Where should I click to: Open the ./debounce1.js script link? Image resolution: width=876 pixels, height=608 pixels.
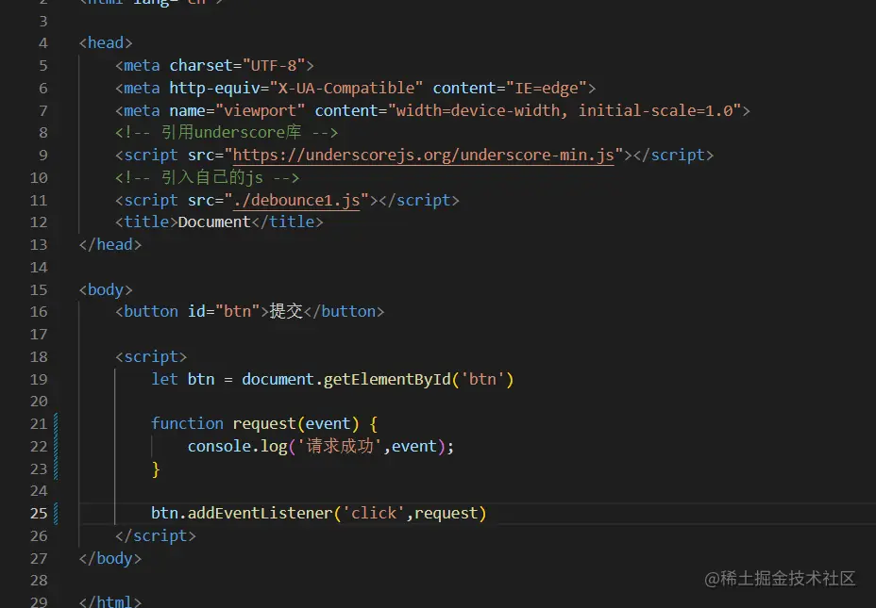click(296, 200)
